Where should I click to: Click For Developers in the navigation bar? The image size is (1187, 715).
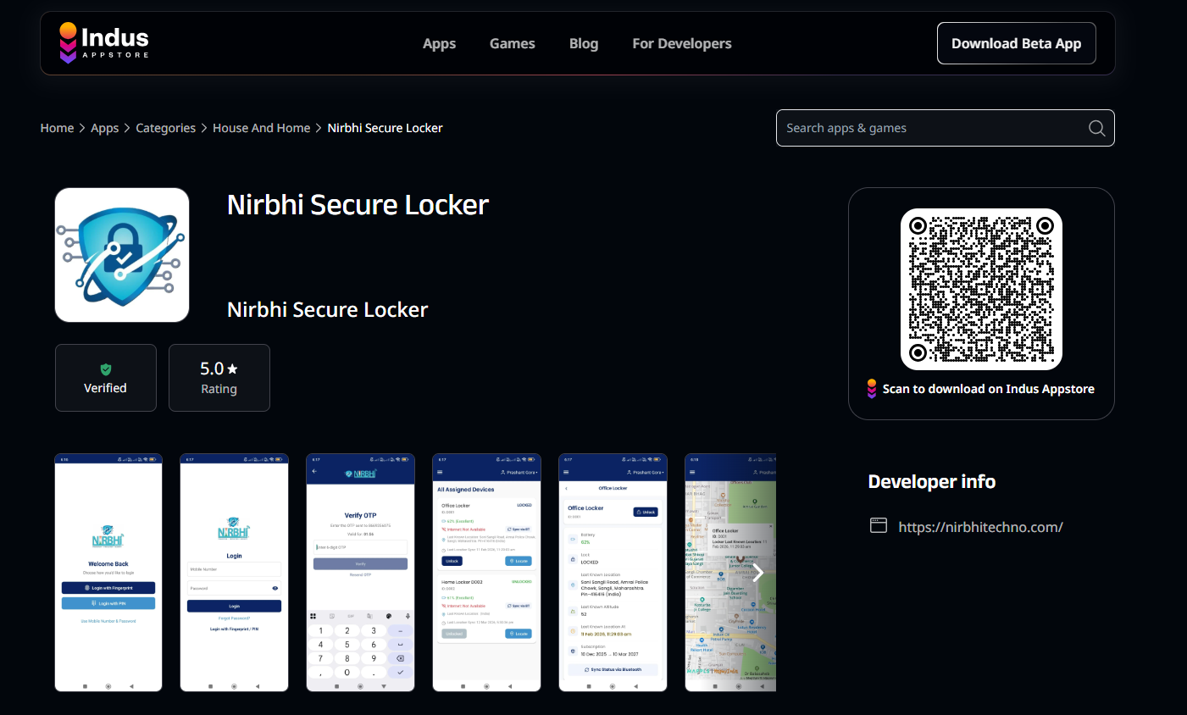(x=682, y=43)
